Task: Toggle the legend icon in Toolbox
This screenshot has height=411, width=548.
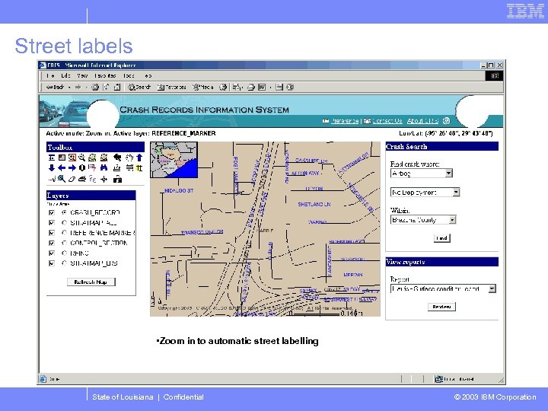Action: click(x=52, y=158)
